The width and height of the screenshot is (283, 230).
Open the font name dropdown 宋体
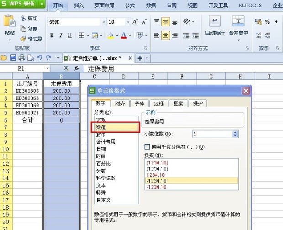click(x=104, y=22)
